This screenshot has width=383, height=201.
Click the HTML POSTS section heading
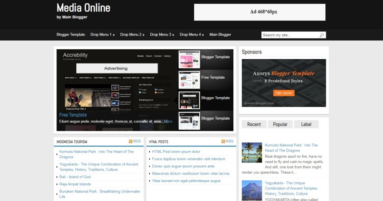click(159, 142)
